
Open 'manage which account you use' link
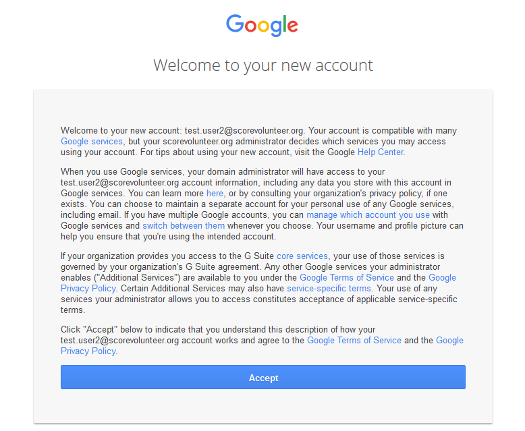click(368, 215)
